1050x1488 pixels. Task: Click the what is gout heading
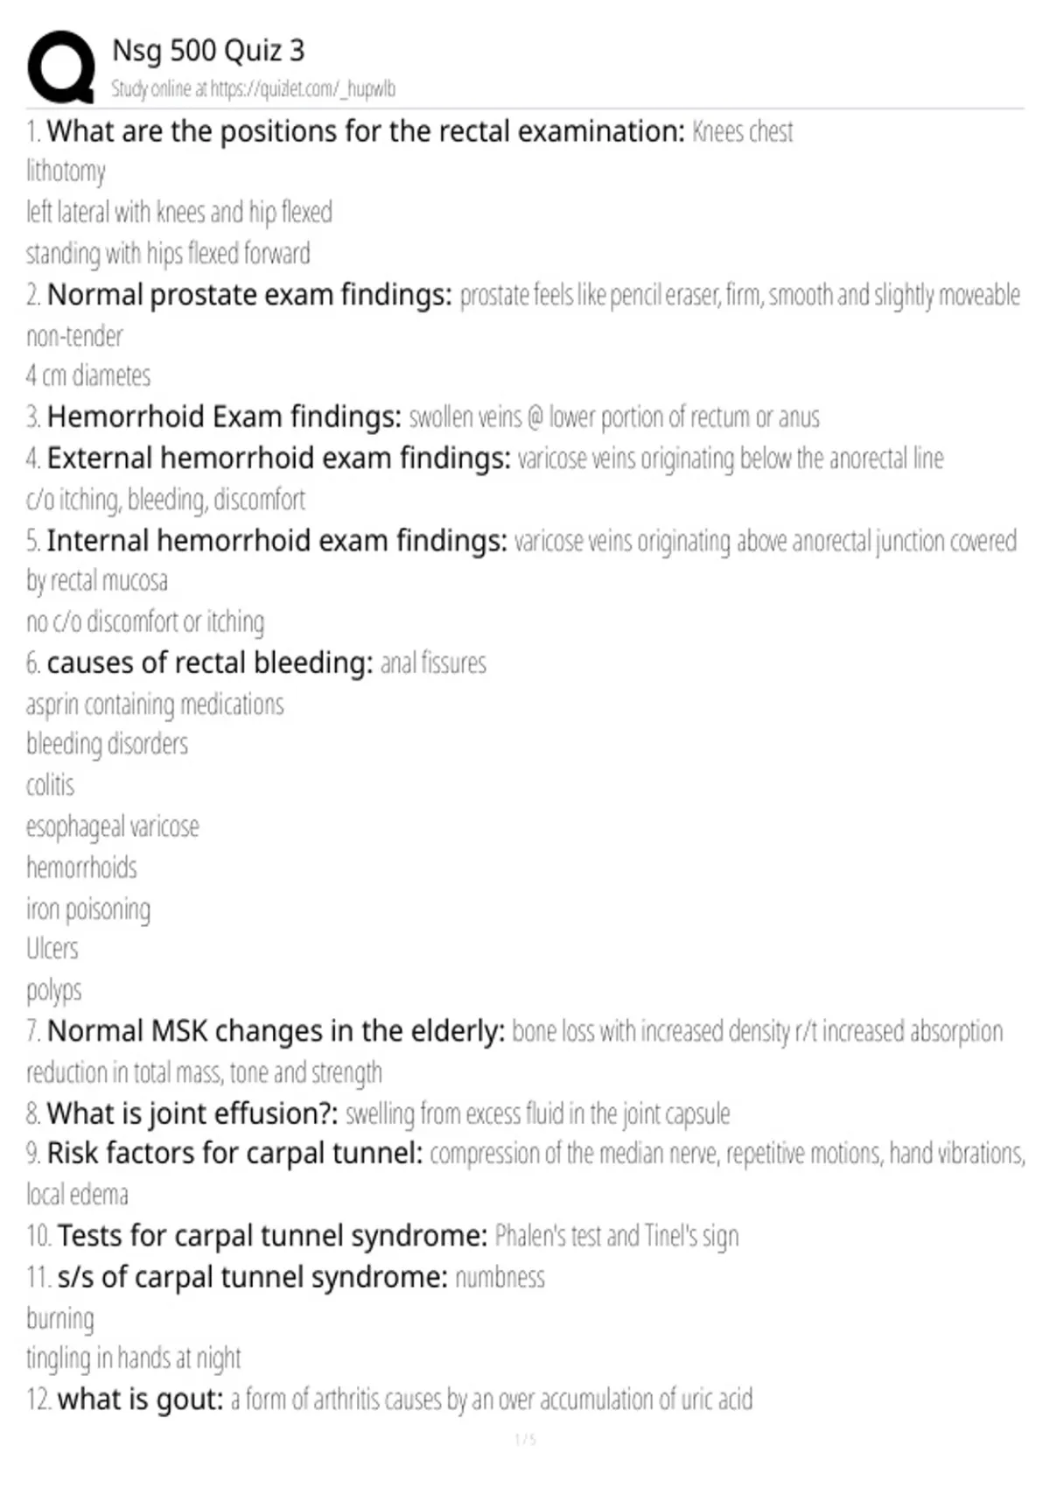[x=140, y=1399]
